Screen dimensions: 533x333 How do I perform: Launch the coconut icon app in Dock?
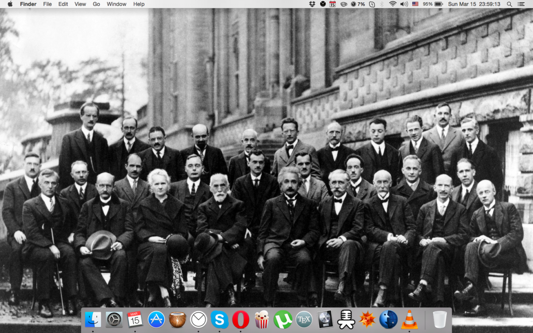click(x=178, y=319)
